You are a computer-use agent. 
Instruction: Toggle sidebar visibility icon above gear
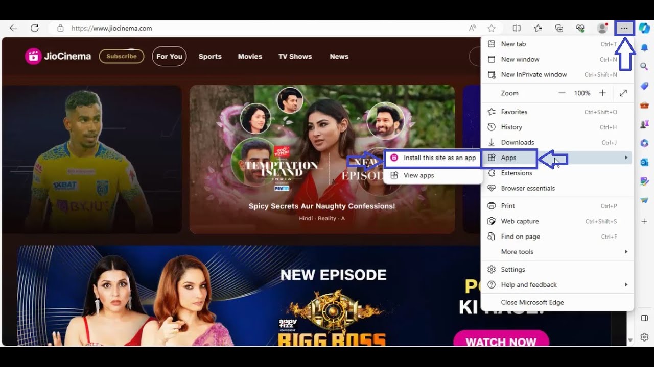pos(644,318)
